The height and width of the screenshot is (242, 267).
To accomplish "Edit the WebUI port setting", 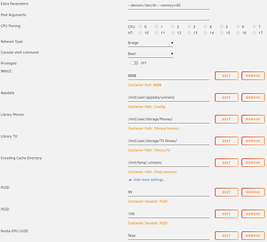I will coord(227,76).
